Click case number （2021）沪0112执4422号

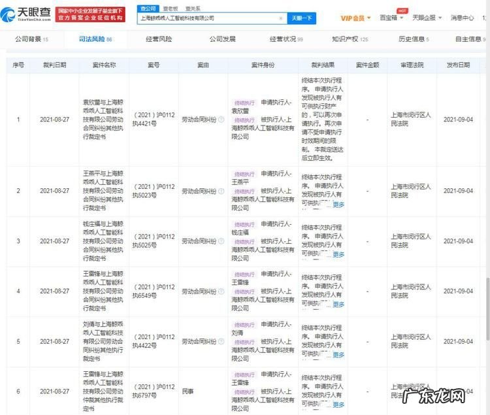tap(154, 341)
